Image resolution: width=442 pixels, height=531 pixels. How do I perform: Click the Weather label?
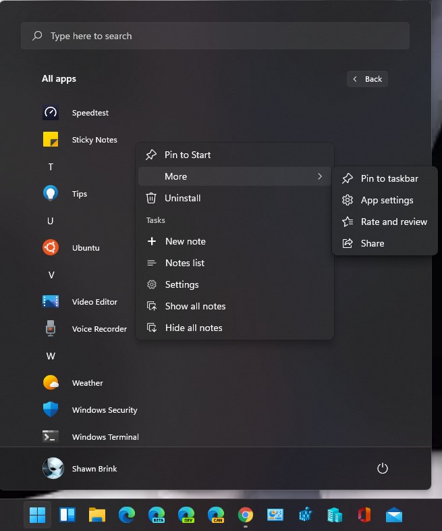[87, 383]
